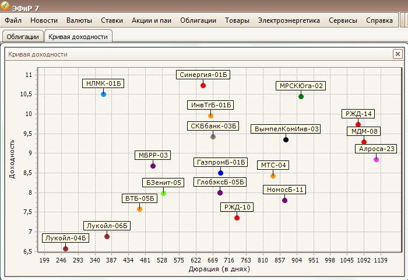Open the Файл menu
408x280 pixels.
(x=13, y=20)
